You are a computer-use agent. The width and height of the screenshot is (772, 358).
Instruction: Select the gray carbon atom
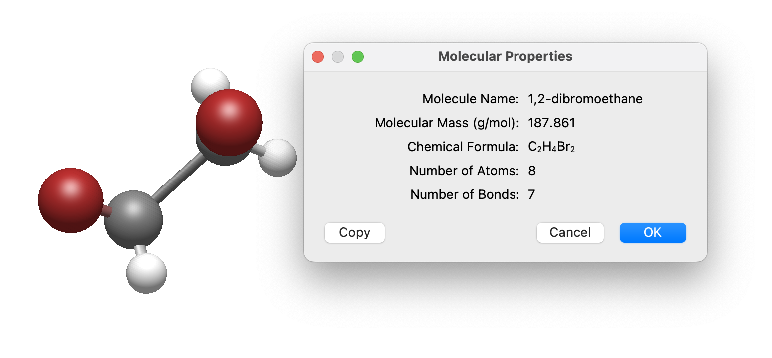(x=133, y=219)
